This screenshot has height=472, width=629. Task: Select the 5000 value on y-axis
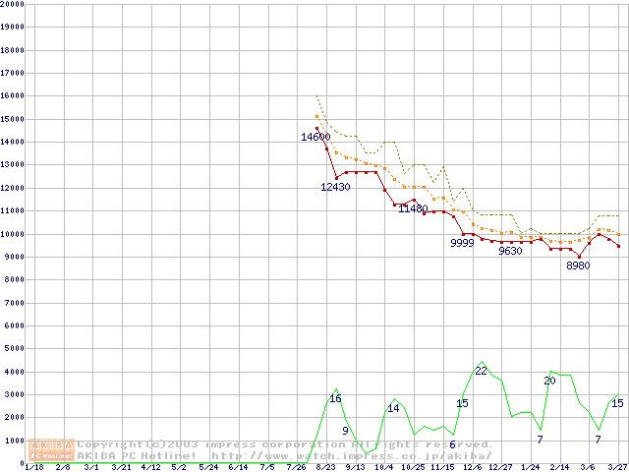pyautogui.click(x=14, y=349)
